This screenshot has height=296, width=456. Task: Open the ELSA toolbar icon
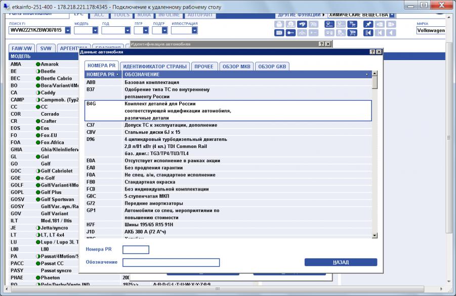(x=329, y=24)
